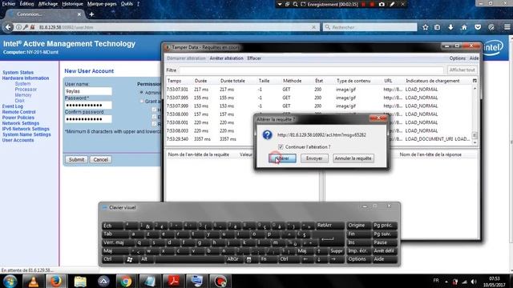Click the column picker icon in Tamper Data

[x=475, y=81]
